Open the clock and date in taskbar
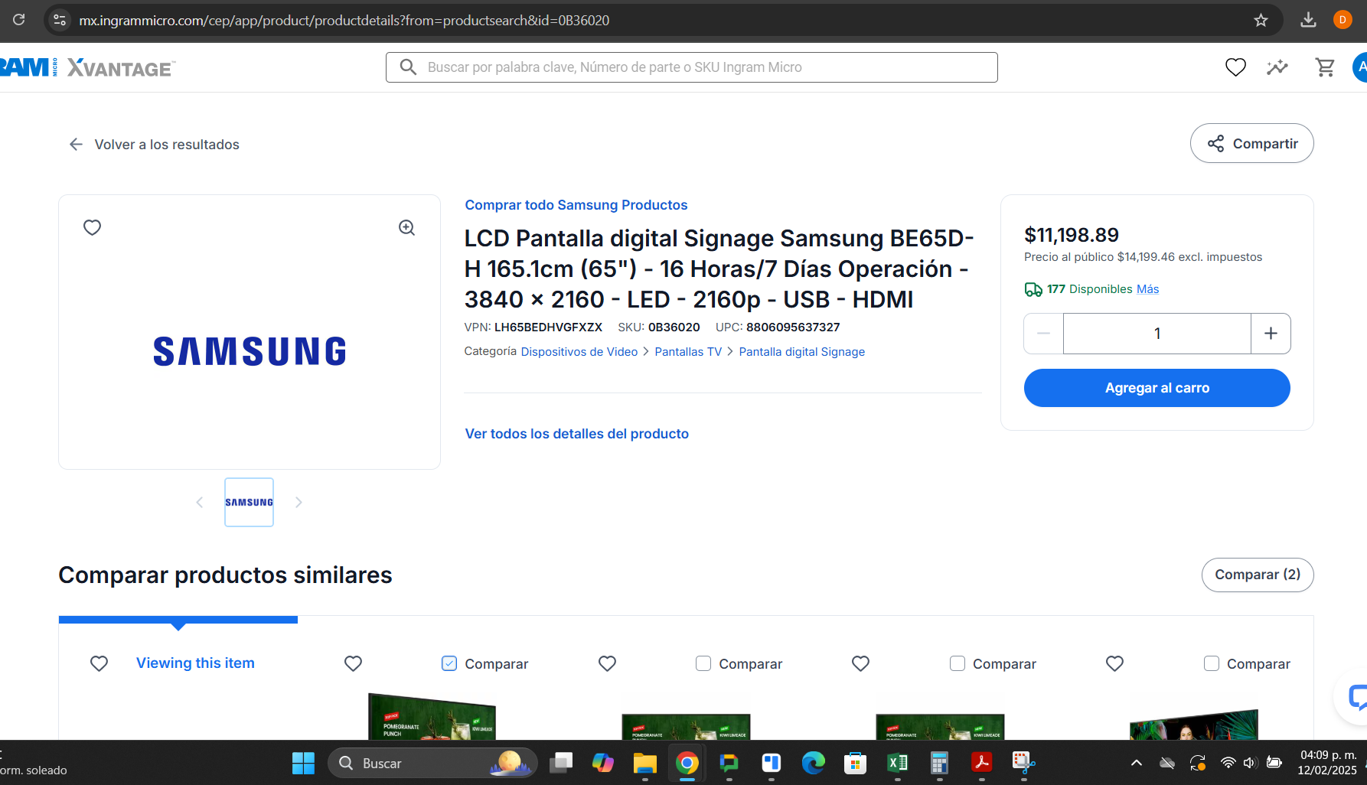Viewport: 1367px width, 785px height. pos(1327,763)
